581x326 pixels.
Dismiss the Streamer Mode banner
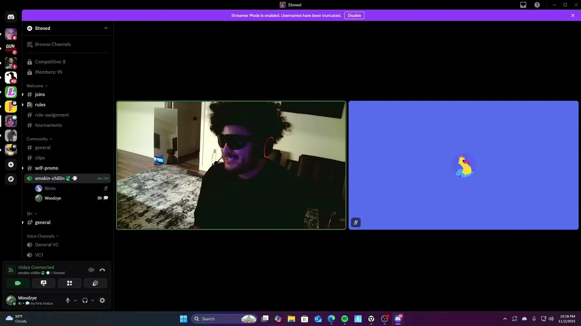coord(573,15)
